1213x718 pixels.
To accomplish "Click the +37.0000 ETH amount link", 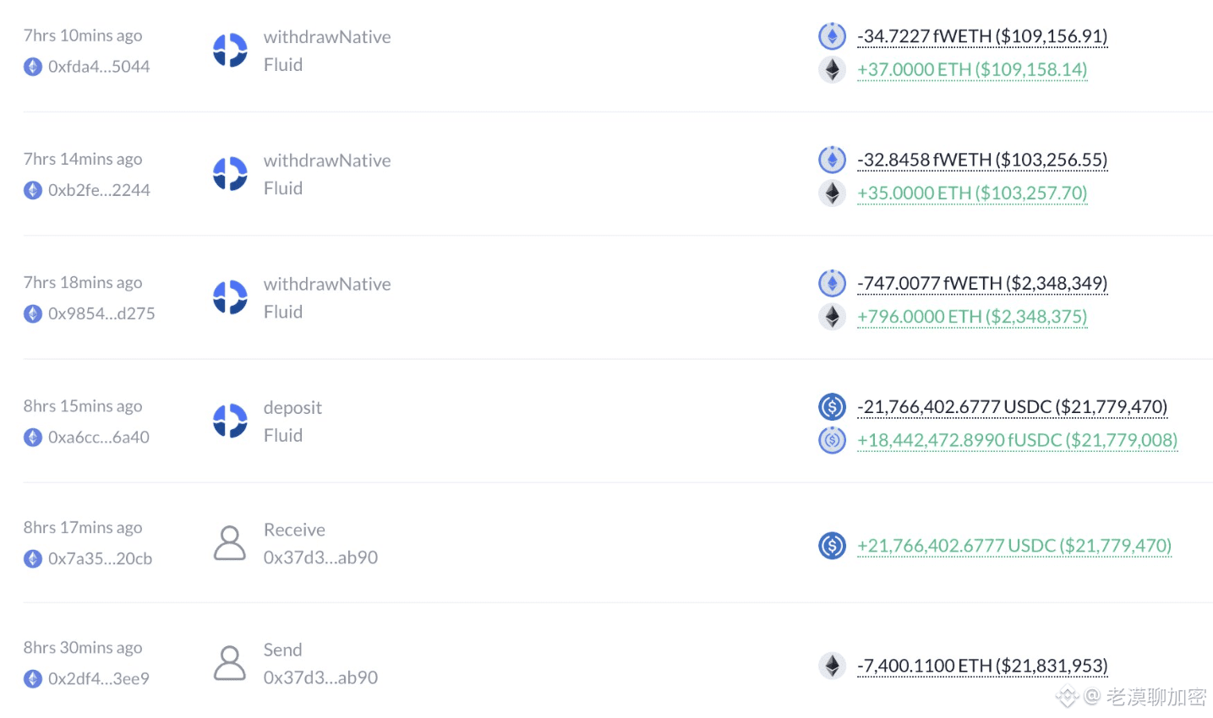I will [972, 69].
